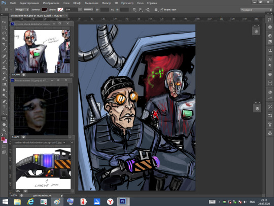Image resolution: width=274 pixels, height=206 pixels.
Task: Select the Eyedropper tool
Action: coord(4,50)
